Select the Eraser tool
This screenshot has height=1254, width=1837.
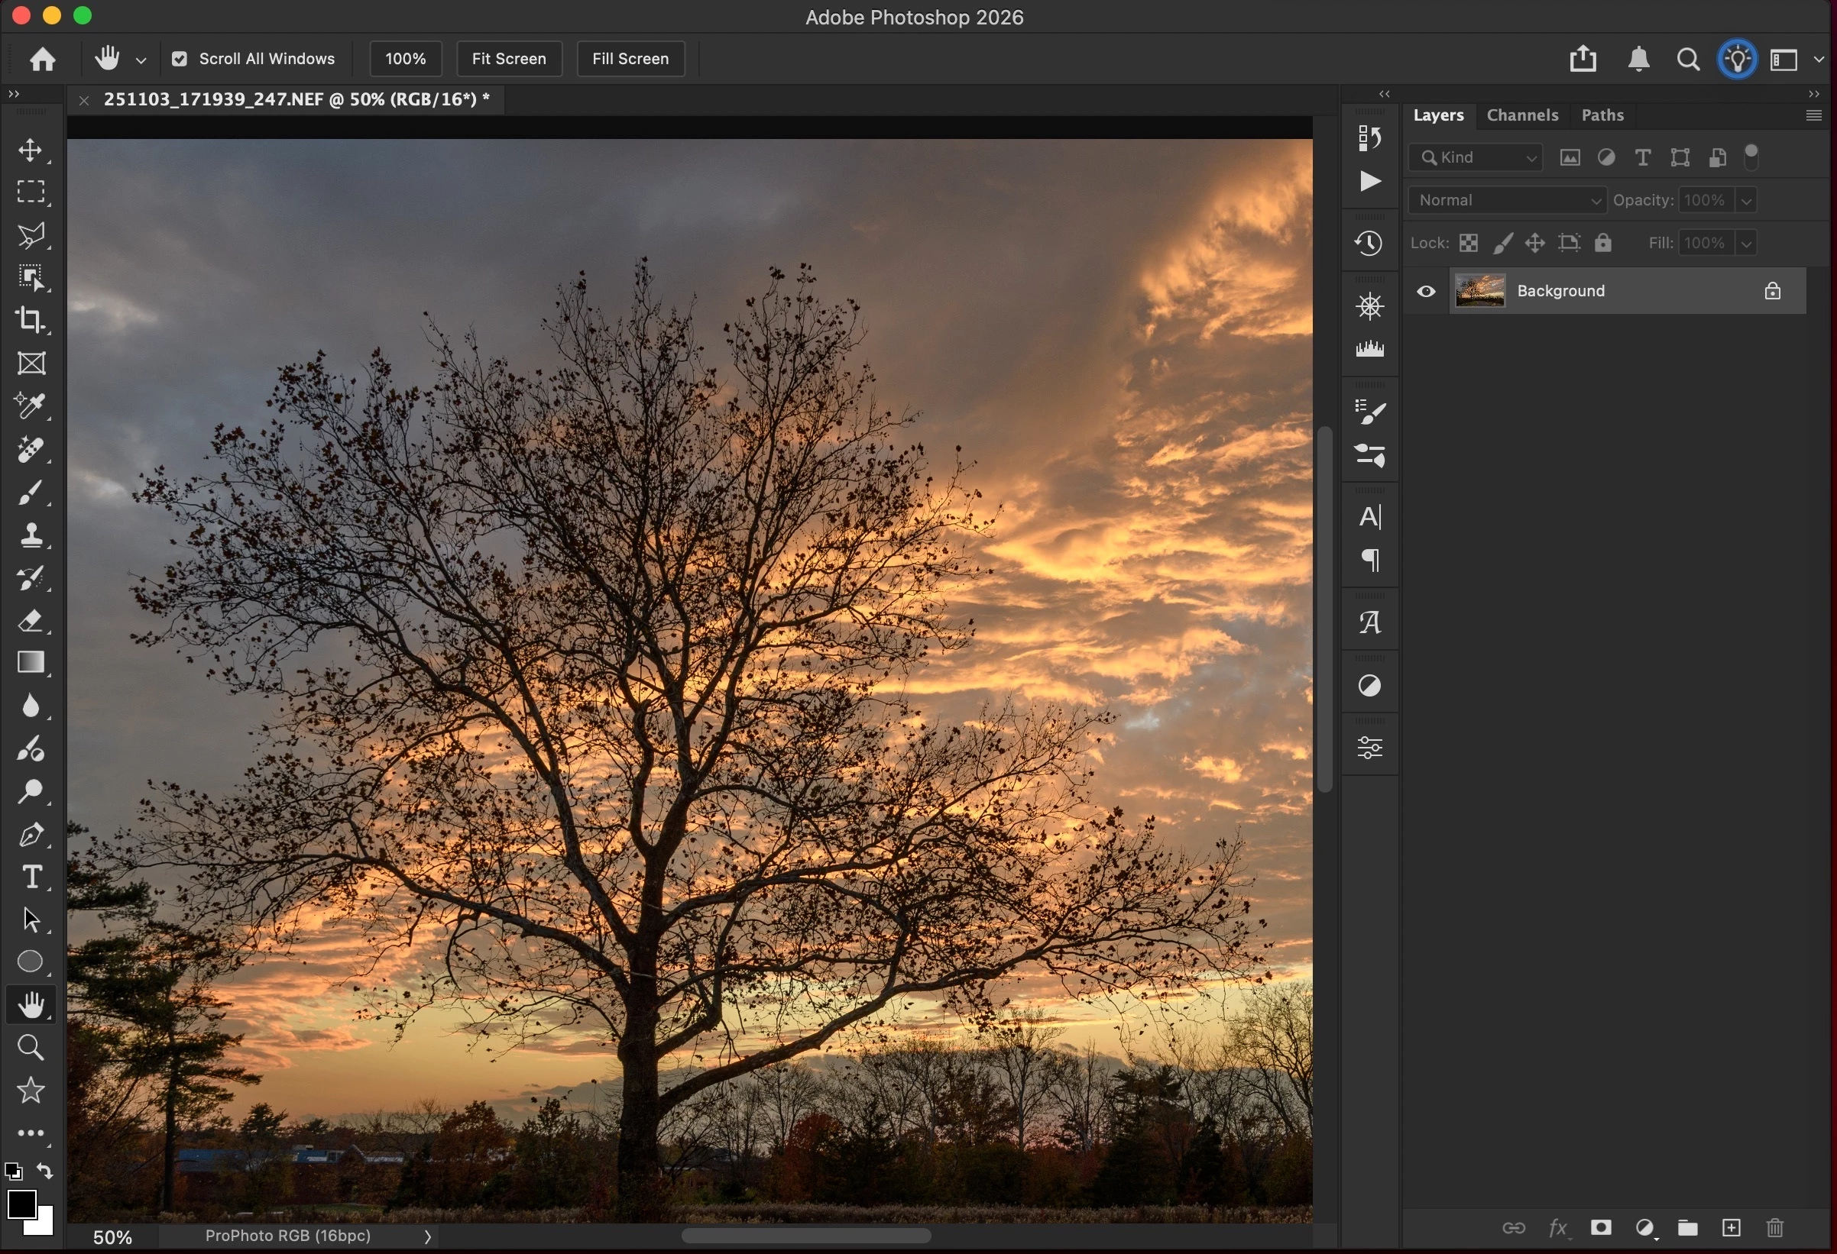(x=31, y=621)
